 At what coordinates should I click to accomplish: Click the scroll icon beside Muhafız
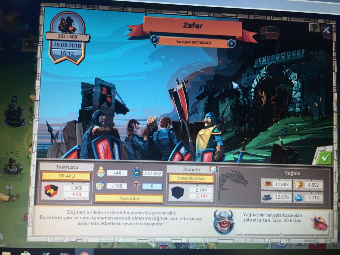pyautogui.click(x=213, y=169)
